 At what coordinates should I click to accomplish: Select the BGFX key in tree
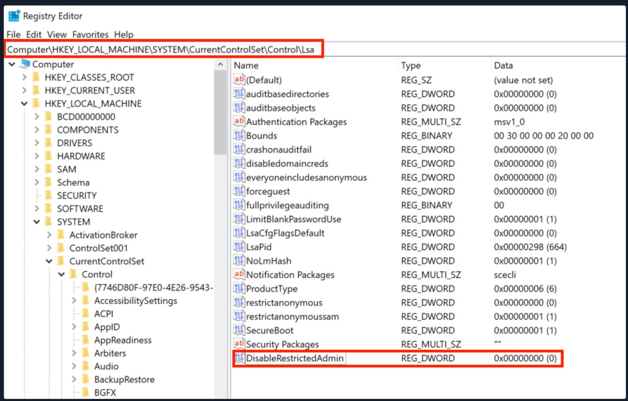point(105,392)
